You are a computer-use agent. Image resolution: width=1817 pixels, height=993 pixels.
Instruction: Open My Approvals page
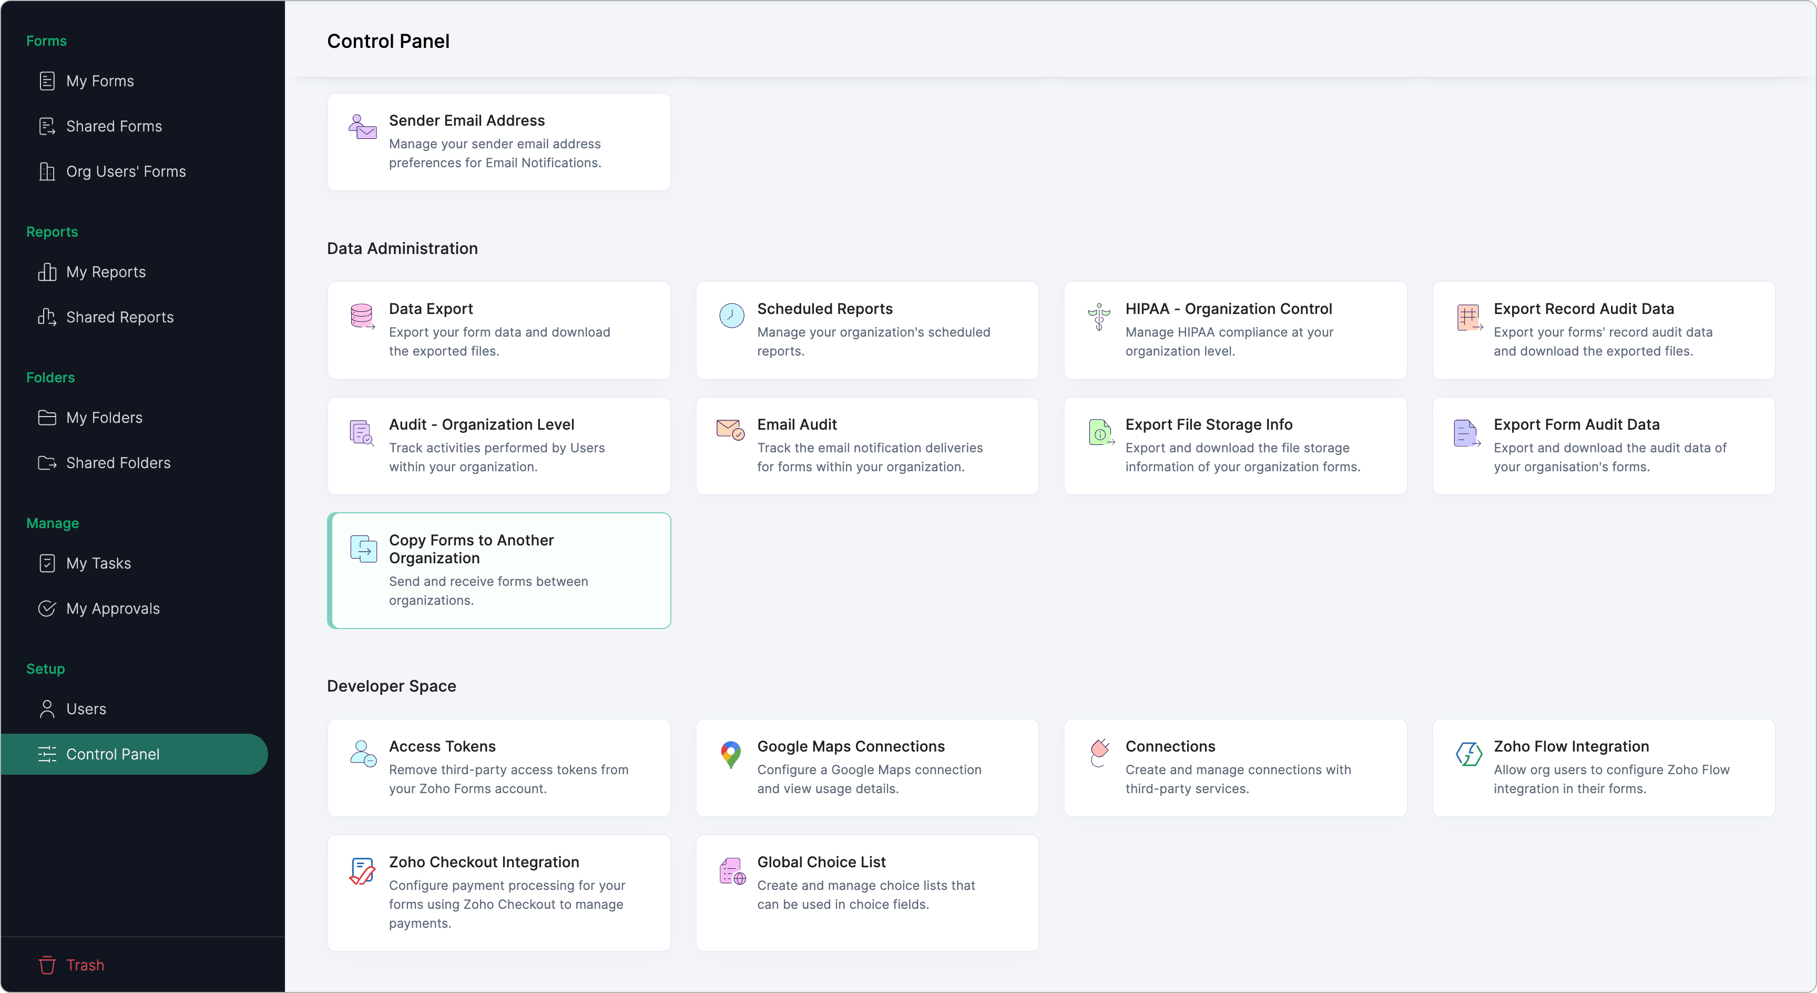click(x=112, y=609)
